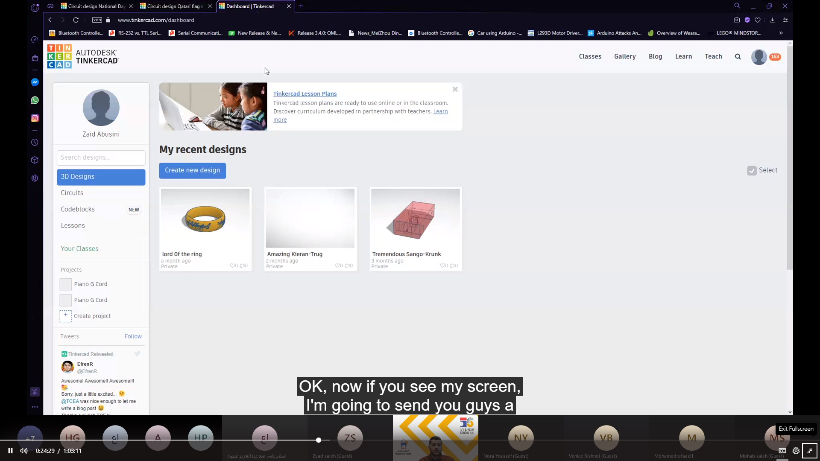Viewport: 820px width, 461px height.
Task: Open the Teach page
Action: (713, 56)
